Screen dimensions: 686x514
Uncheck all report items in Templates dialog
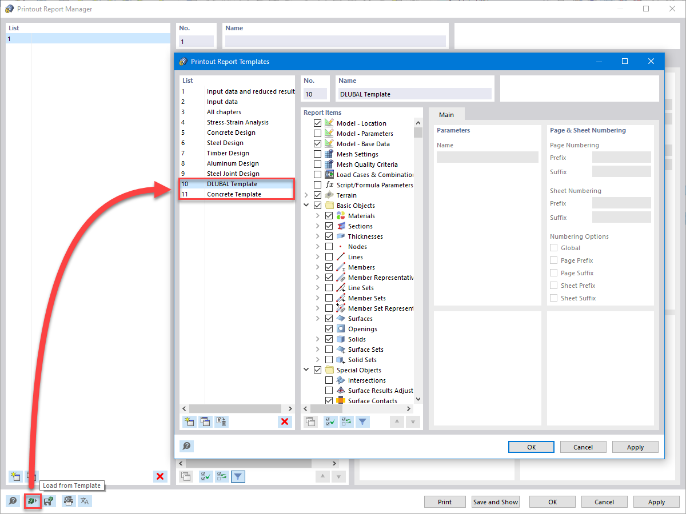coord(346,422)
